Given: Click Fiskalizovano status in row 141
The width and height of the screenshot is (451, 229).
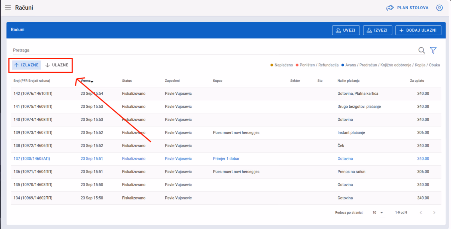Looking at the screenshot, I should pos(134,107).
